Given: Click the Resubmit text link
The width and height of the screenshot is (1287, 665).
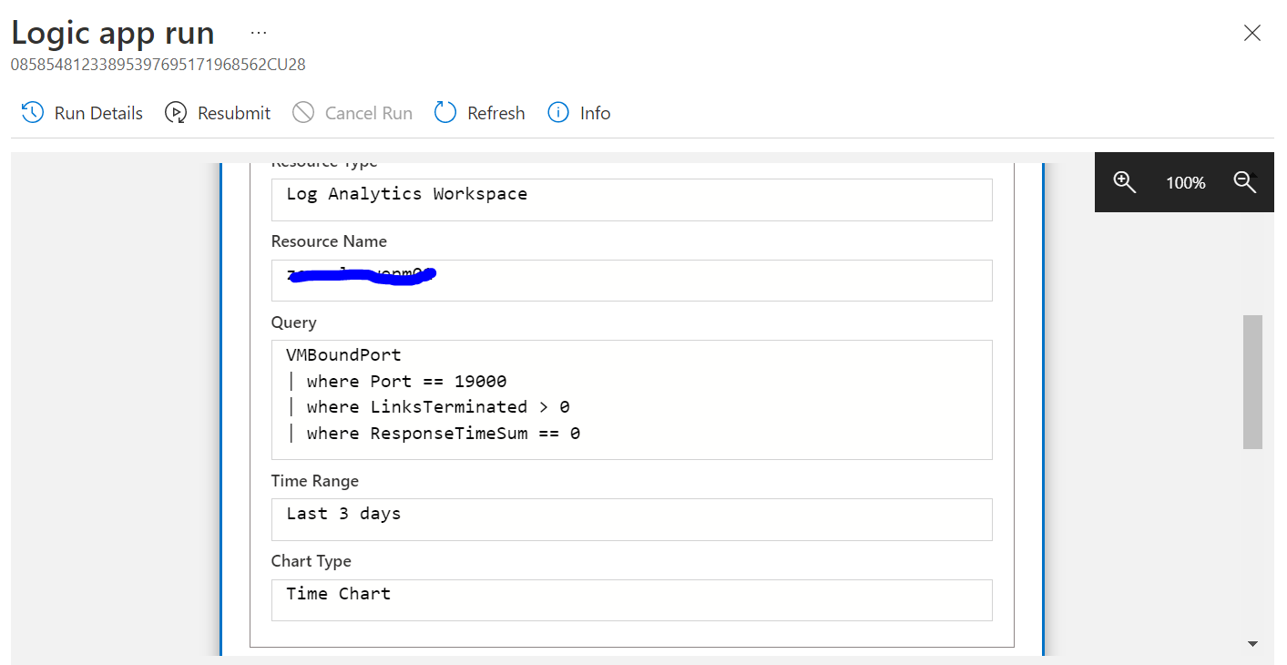Looking at the screenshot, I should [x=233, y=112].
